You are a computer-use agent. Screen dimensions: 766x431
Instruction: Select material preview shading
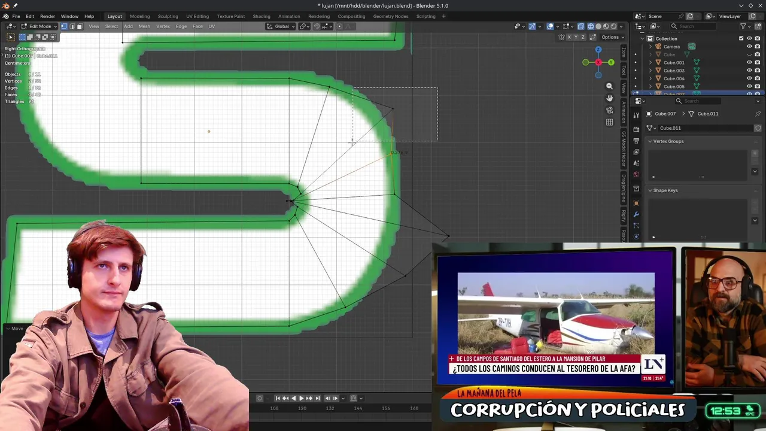tap(606, 26)
